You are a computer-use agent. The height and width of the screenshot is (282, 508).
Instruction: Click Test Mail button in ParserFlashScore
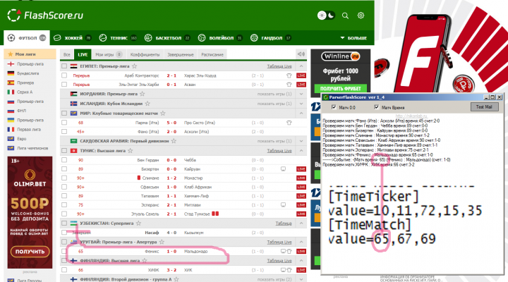click(484, 107)
